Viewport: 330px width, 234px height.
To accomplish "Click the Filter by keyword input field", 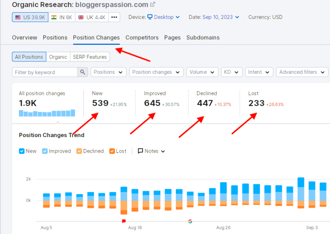I will 45,72.
